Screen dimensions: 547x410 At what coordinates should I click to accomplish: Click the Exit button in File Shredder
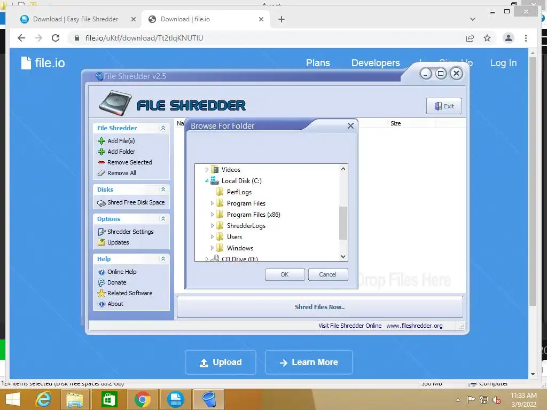(x=444, y=106)
